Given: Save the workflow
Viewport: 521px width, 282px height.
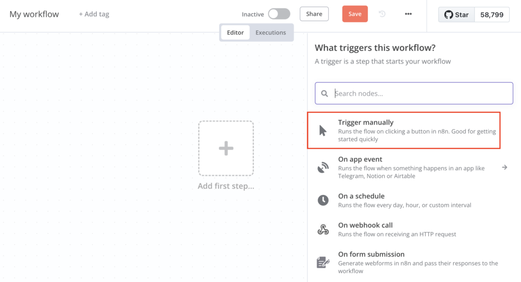Looking at the screenshot, I should pyautogui.click(x=355, y=14).
